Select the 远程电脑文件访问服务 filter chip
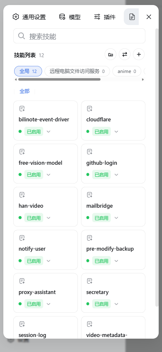The width and height of the screenshot is (162, 352). pos(77,71)
